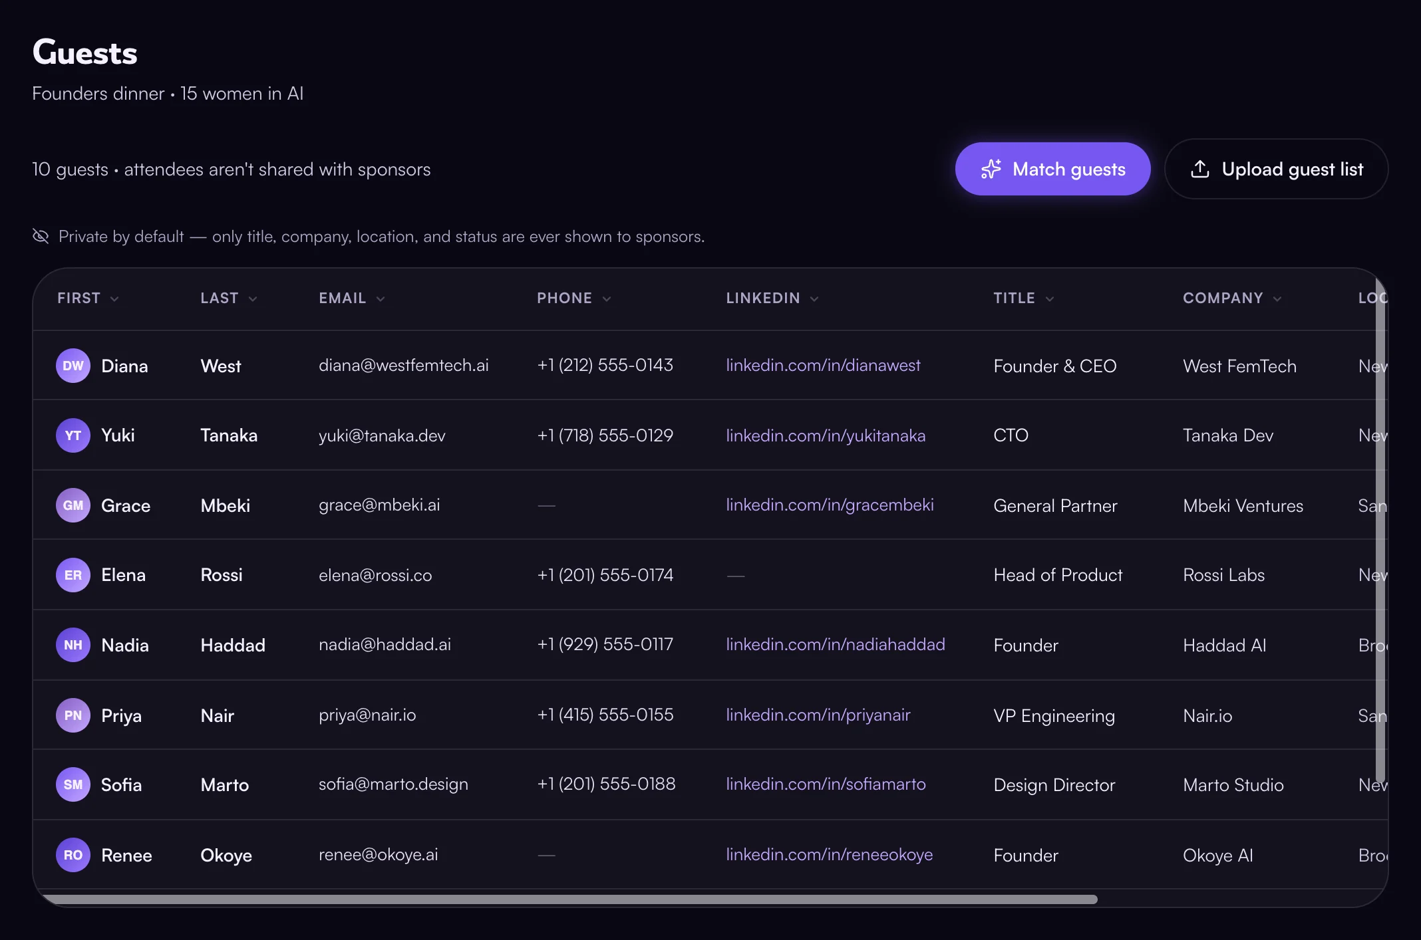This screenshot has height=940, width=1421.
Task: Click the PN avatar for Priya
Action: click(73, 715)
